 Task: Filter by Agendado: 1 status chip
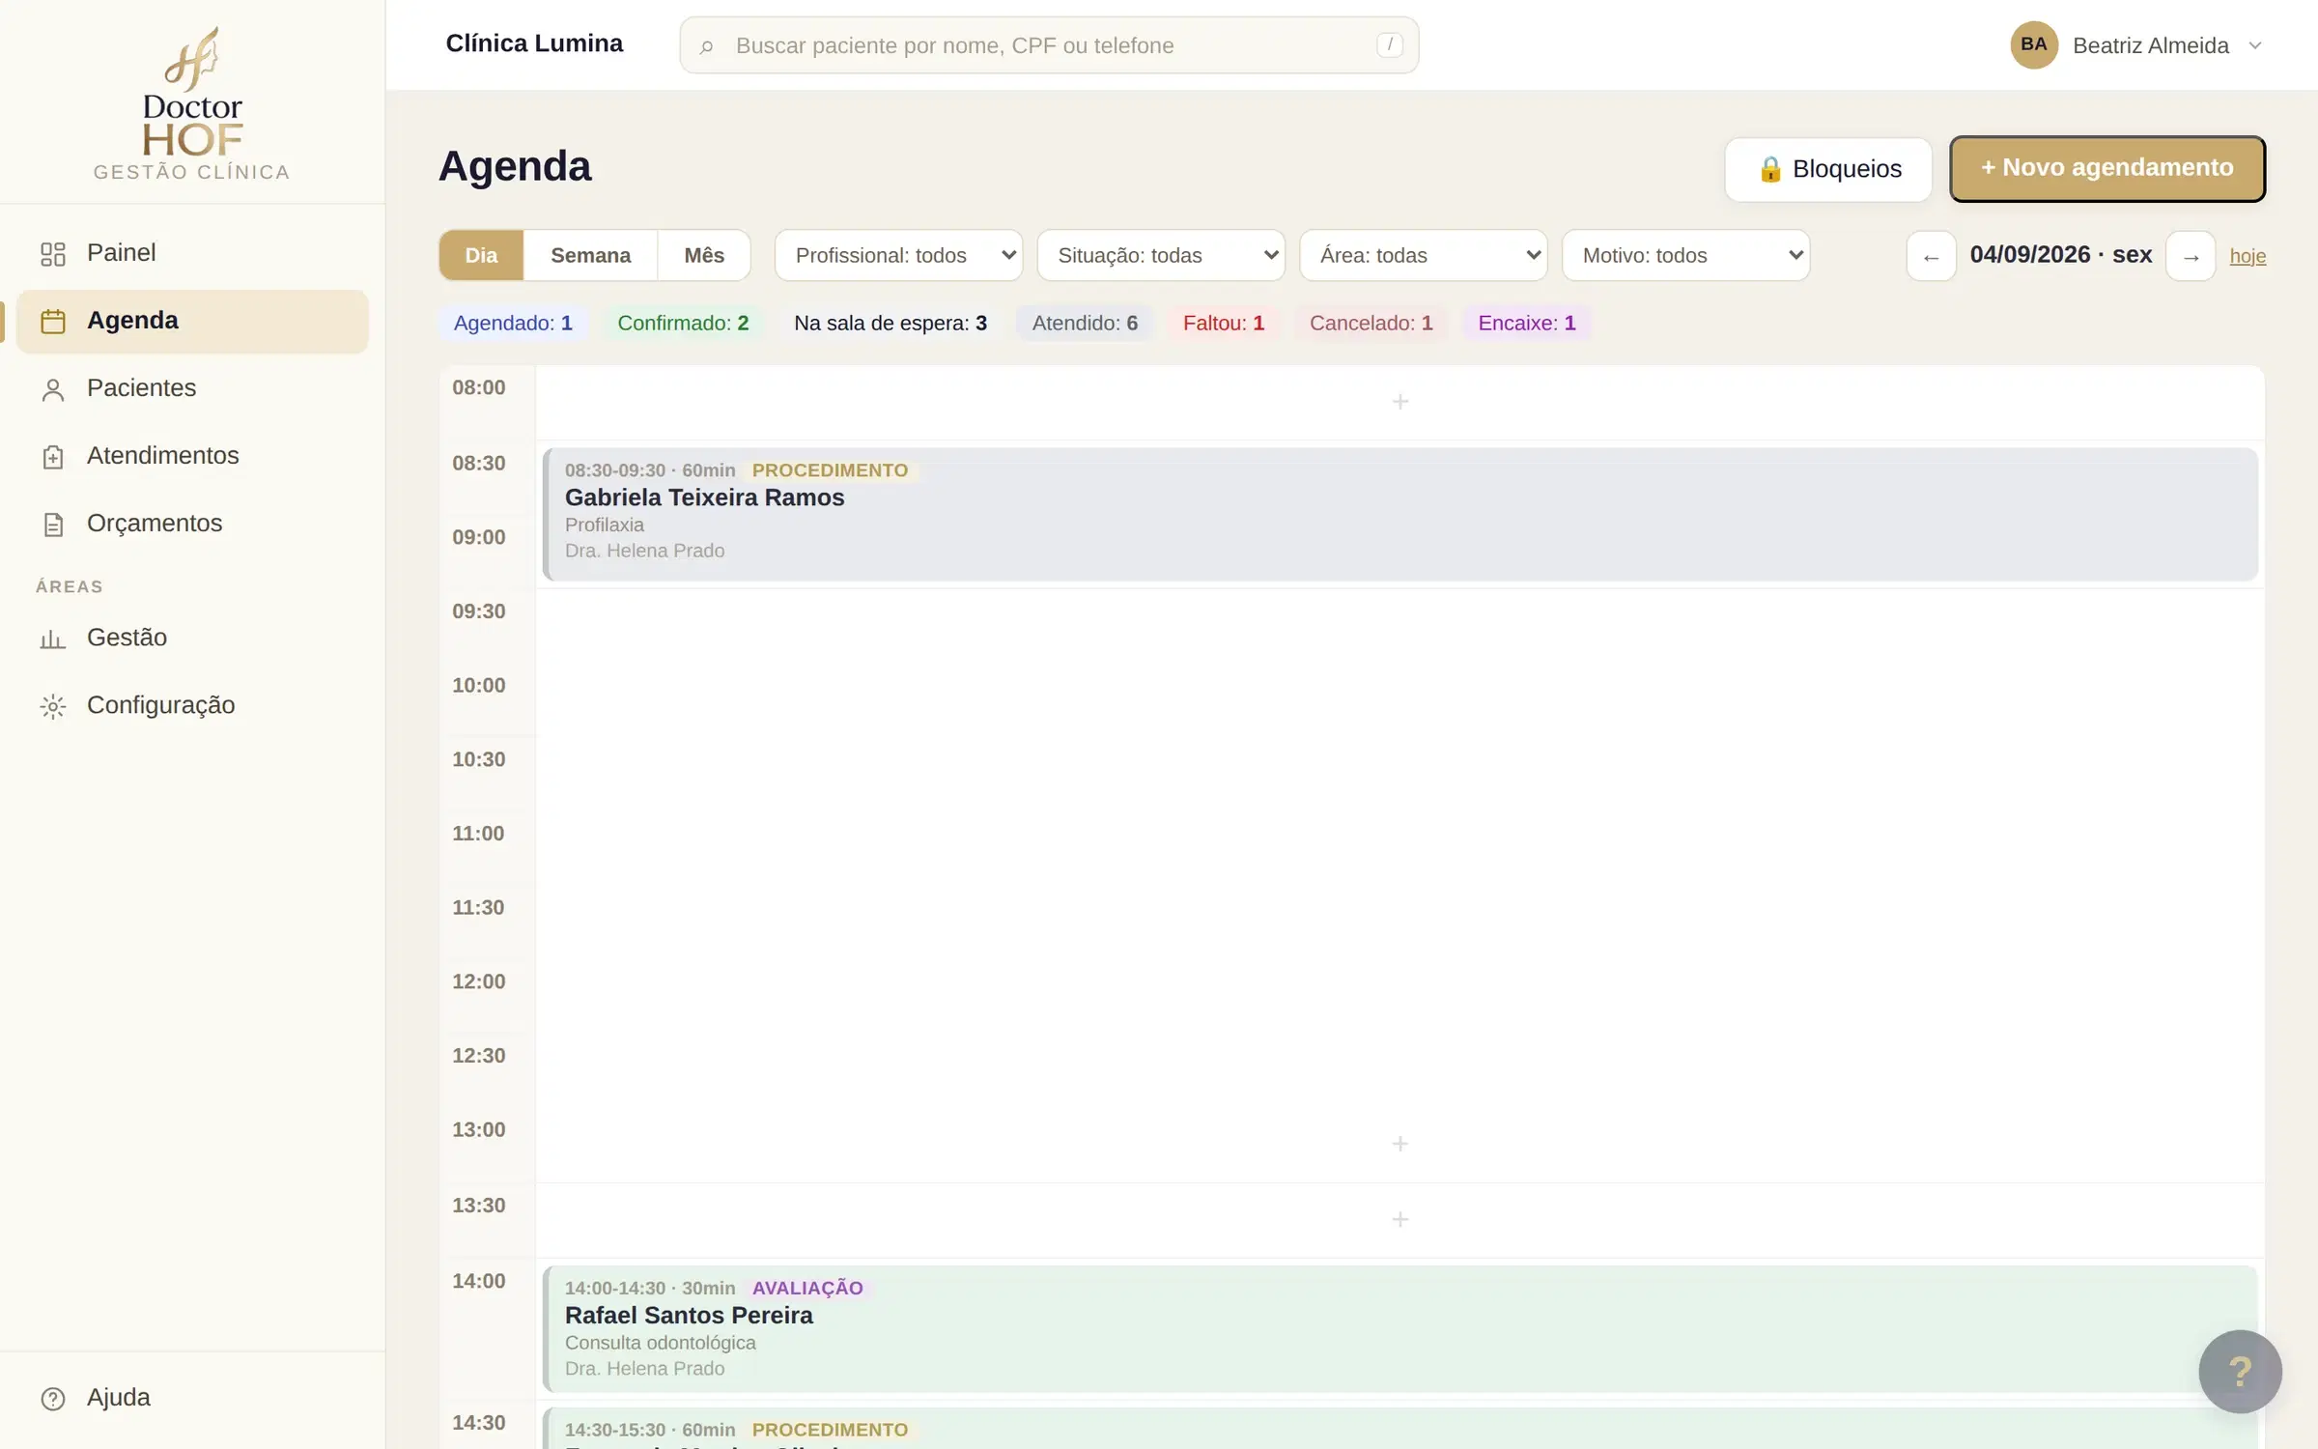coord(513,323)
